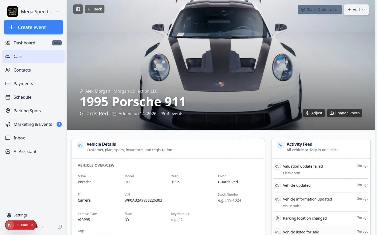Click the Settings gear icon

coord(9,215)
